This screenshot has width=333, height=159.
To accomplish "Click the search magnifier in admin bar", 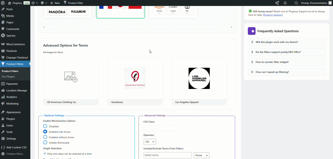I will (x=296, y=3).
